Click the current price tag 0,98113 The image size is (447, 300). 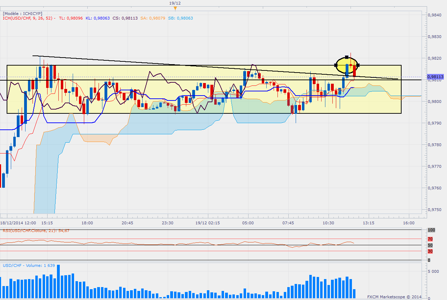(x=435, y=76)
